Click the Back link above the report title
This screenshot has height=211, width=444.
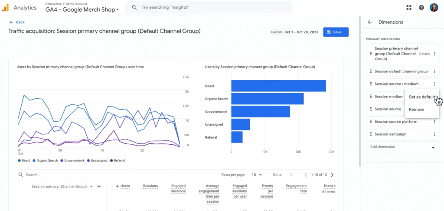tap(17, 22)
